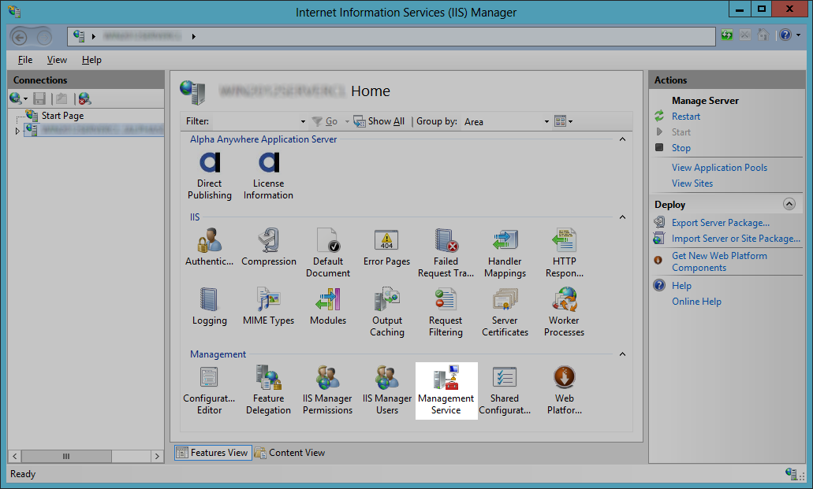Click the Save connections toolbar icon
This screenshot has width=813, height=489.
39,98
